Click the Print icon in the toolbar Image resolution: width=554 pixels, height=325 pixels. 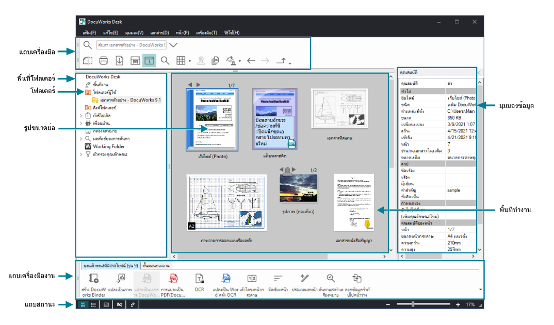103,60
